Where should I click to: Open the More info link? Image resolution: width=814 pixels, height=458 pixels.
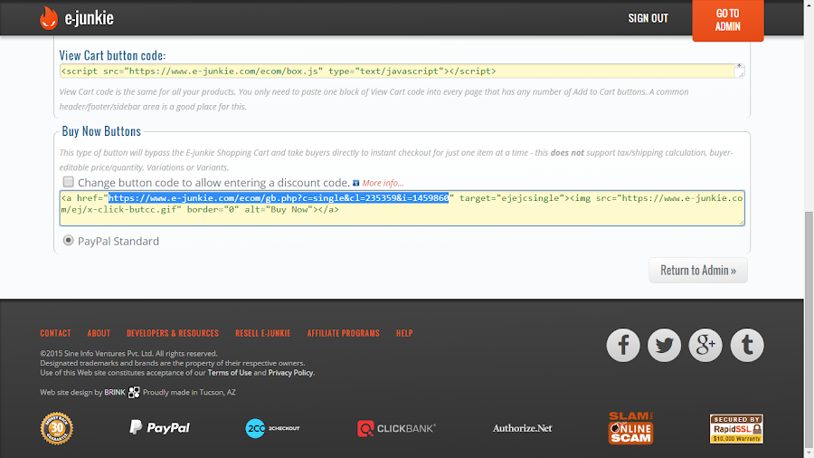pyautogui.click(x=383, y=183)
